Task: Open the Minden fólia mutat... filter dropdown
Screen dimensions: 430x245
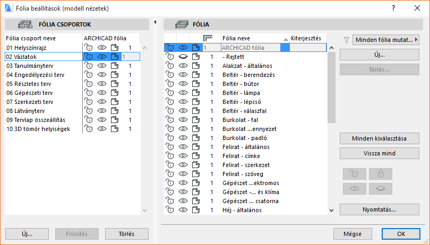Action: (386, 40)
